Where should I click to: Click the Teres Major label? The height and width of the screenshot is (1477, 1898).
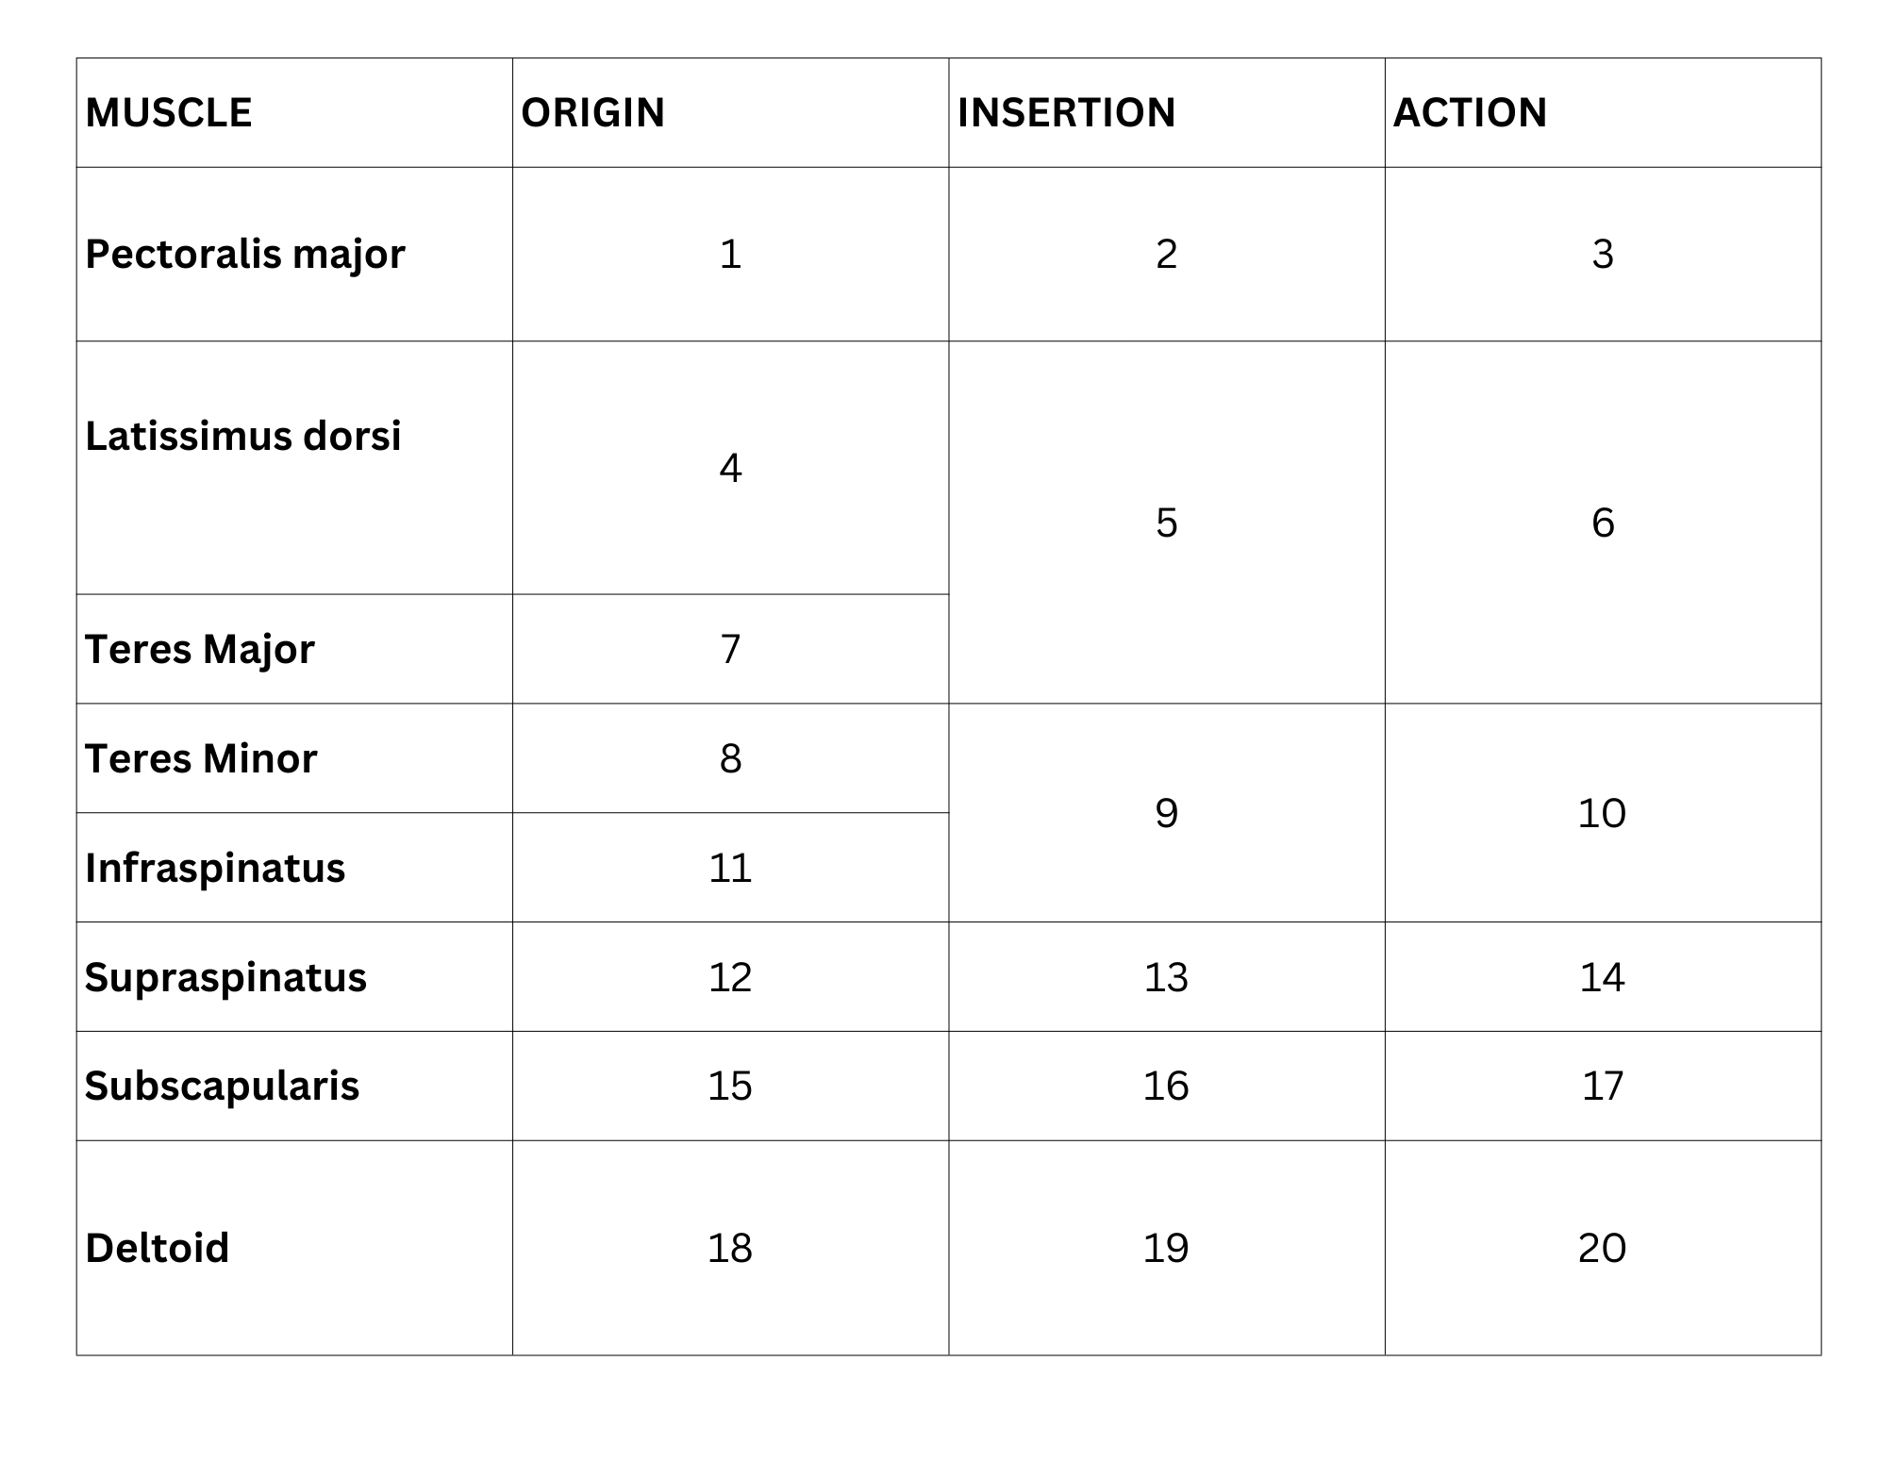click(x=200, y=649)
